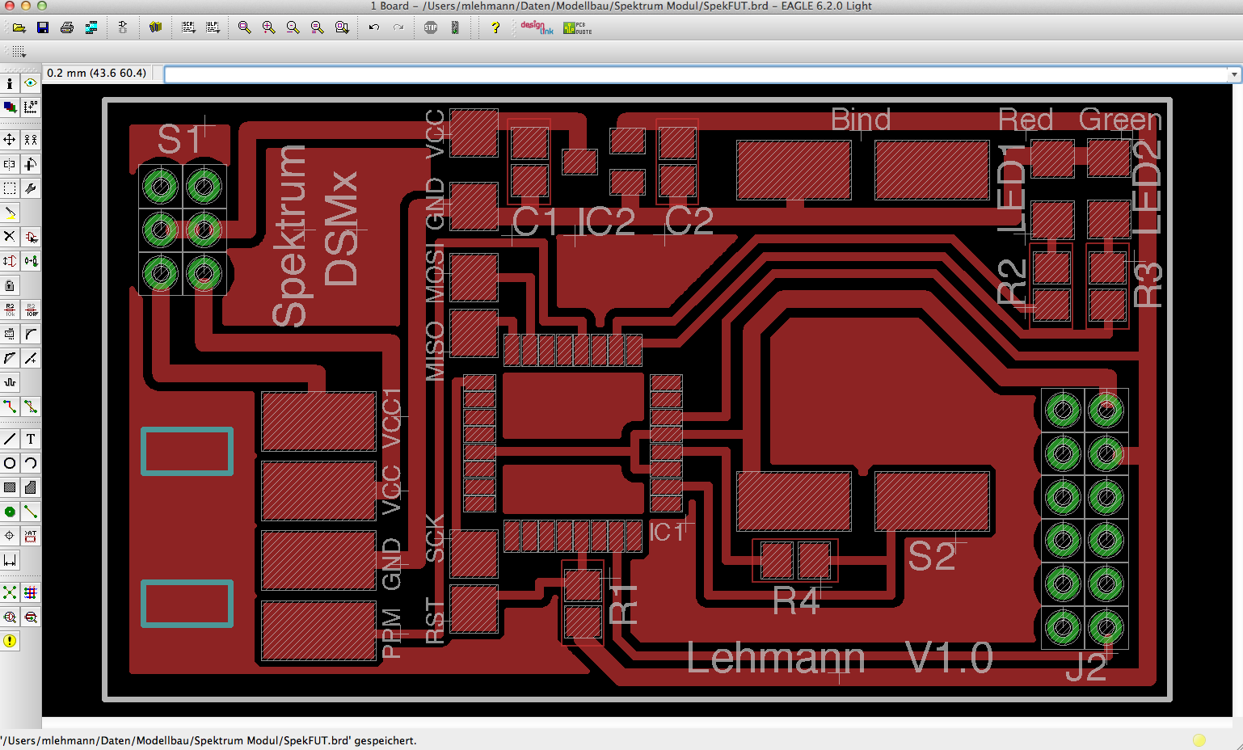This screenshot has width=1243, height=750.
Task: Click the STOP command button
Action: pos(431,27)
